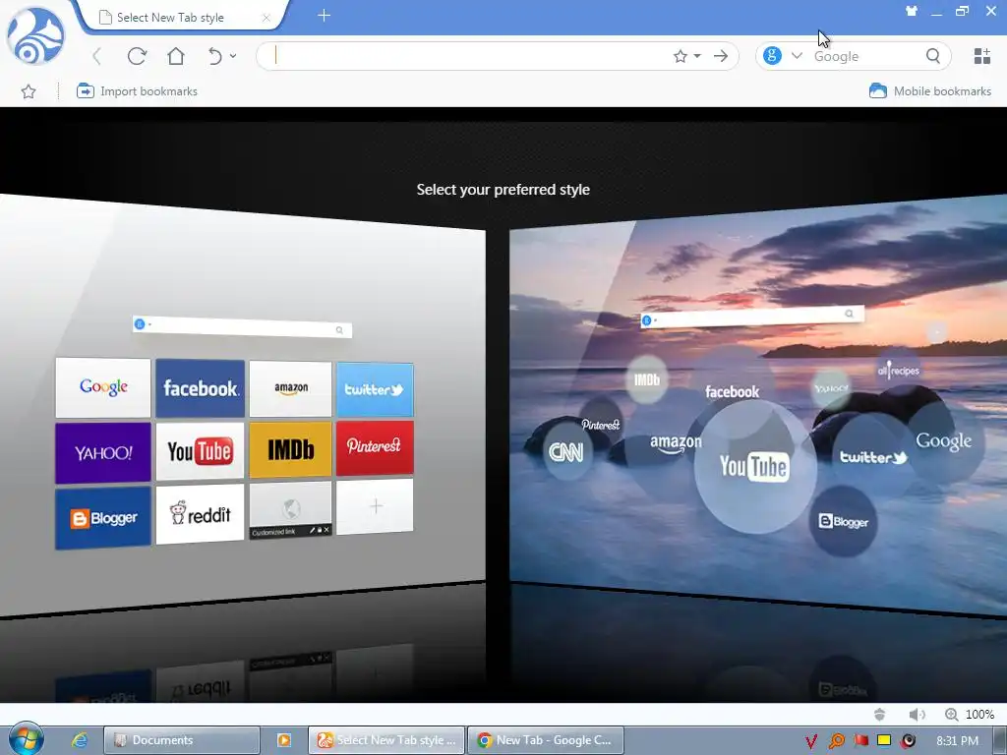Click the facebook bubble in sunset preview
This screenshot has width=1007, height=755.
732,391
